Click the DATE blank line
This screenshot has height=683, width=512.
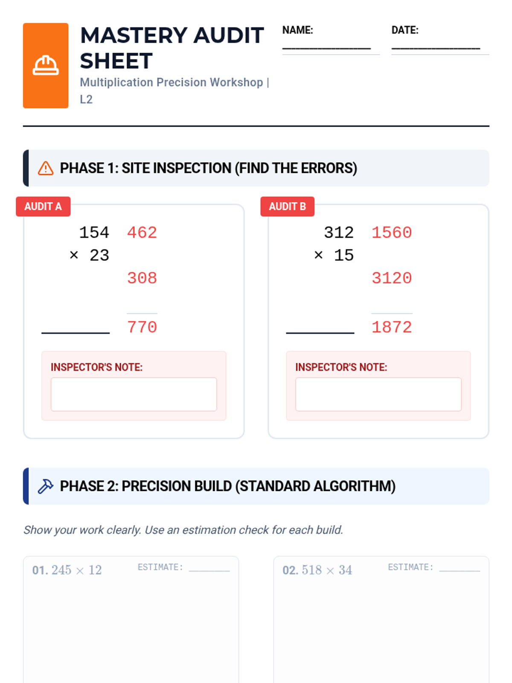tap(436, 48)
